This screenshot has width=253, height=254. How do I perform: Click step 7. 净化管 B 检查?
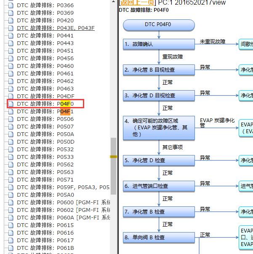[x=159, y=212]
